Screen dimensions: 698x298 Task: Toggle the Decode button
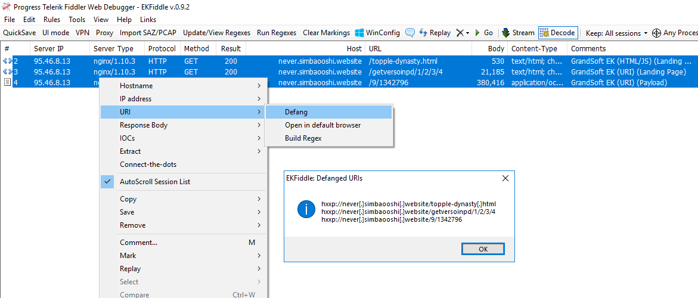[x=558, y=33]
